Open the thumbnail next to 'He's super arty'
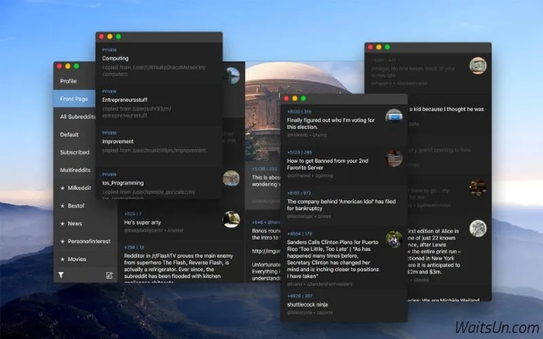 click(231, 219)
